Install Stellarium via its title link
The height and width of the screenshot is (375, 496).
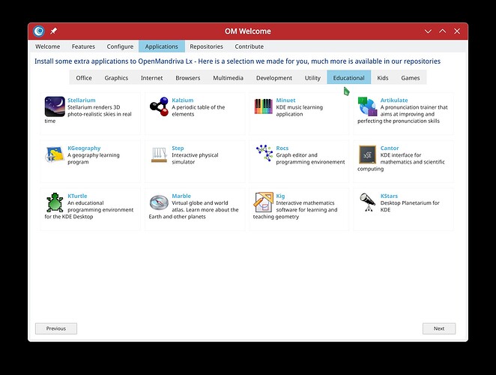(82, 100)
